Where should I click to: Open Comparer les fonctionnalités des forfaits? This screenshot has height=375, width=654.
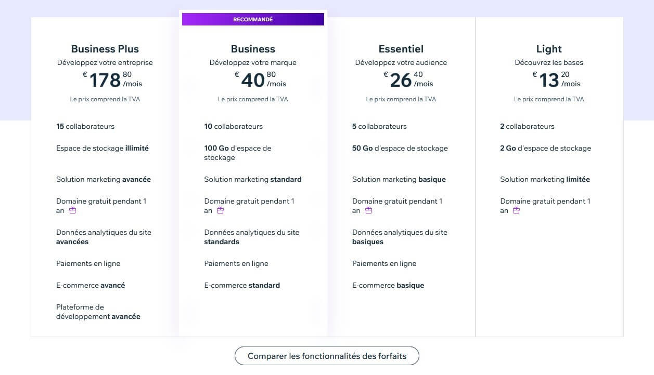pyautogui.click(x=327, y=356)
